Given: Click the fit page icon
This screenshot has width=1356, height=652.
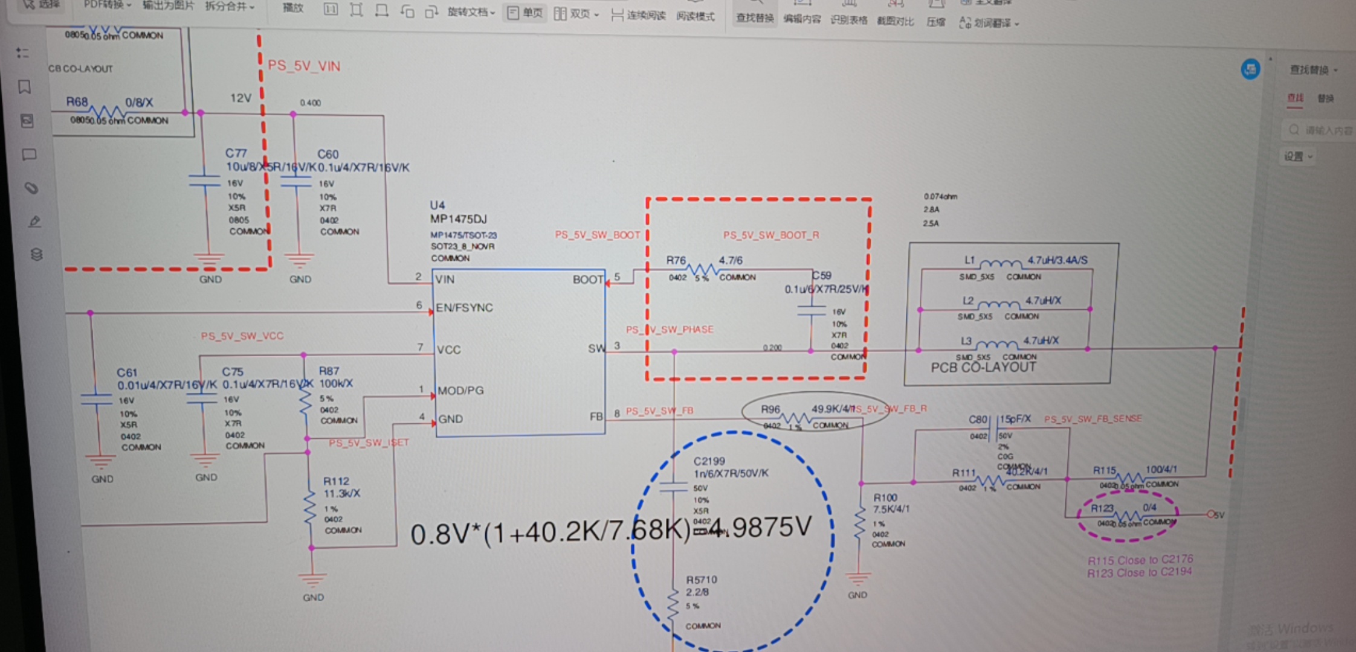Looking at the screenshot, I should coord(356,10).
